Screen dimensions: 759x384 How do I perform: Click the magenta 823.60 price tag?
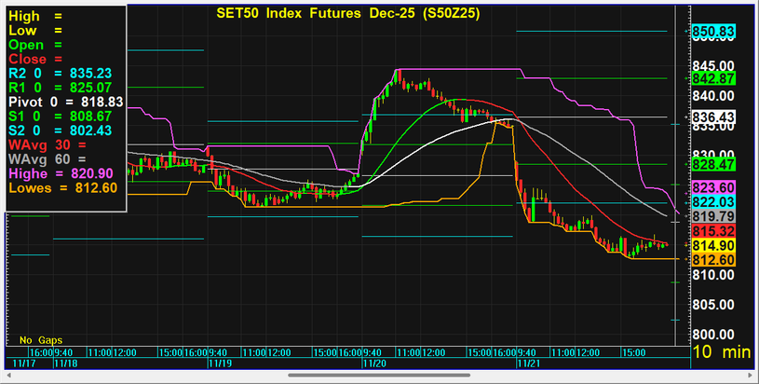(x=713, y=187)
